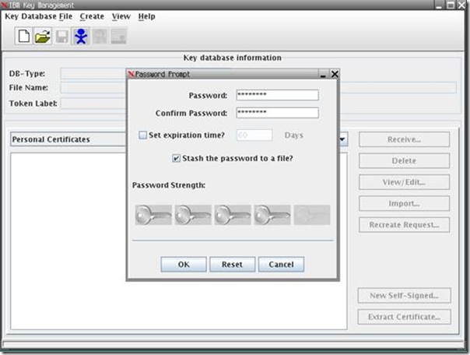Open the View menu
Image resolution: width=470 pixels, height=355 pixels.
[x=121, y=16]
